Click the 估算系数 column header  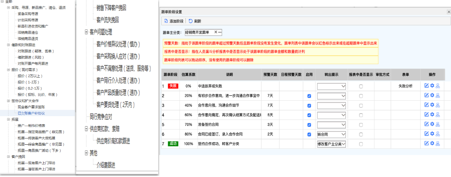point(189,74)
